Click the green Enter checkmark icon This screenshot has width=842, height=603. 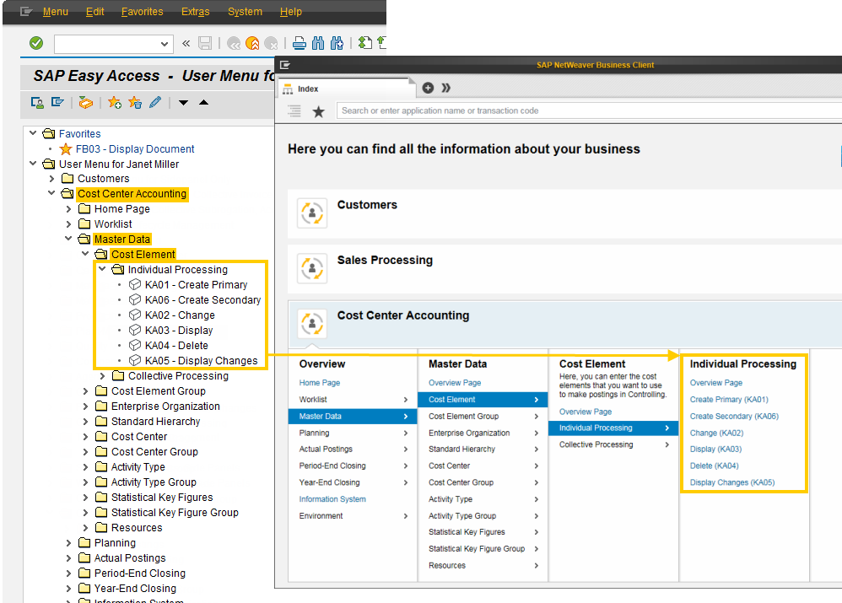click(x=36, y=43)
